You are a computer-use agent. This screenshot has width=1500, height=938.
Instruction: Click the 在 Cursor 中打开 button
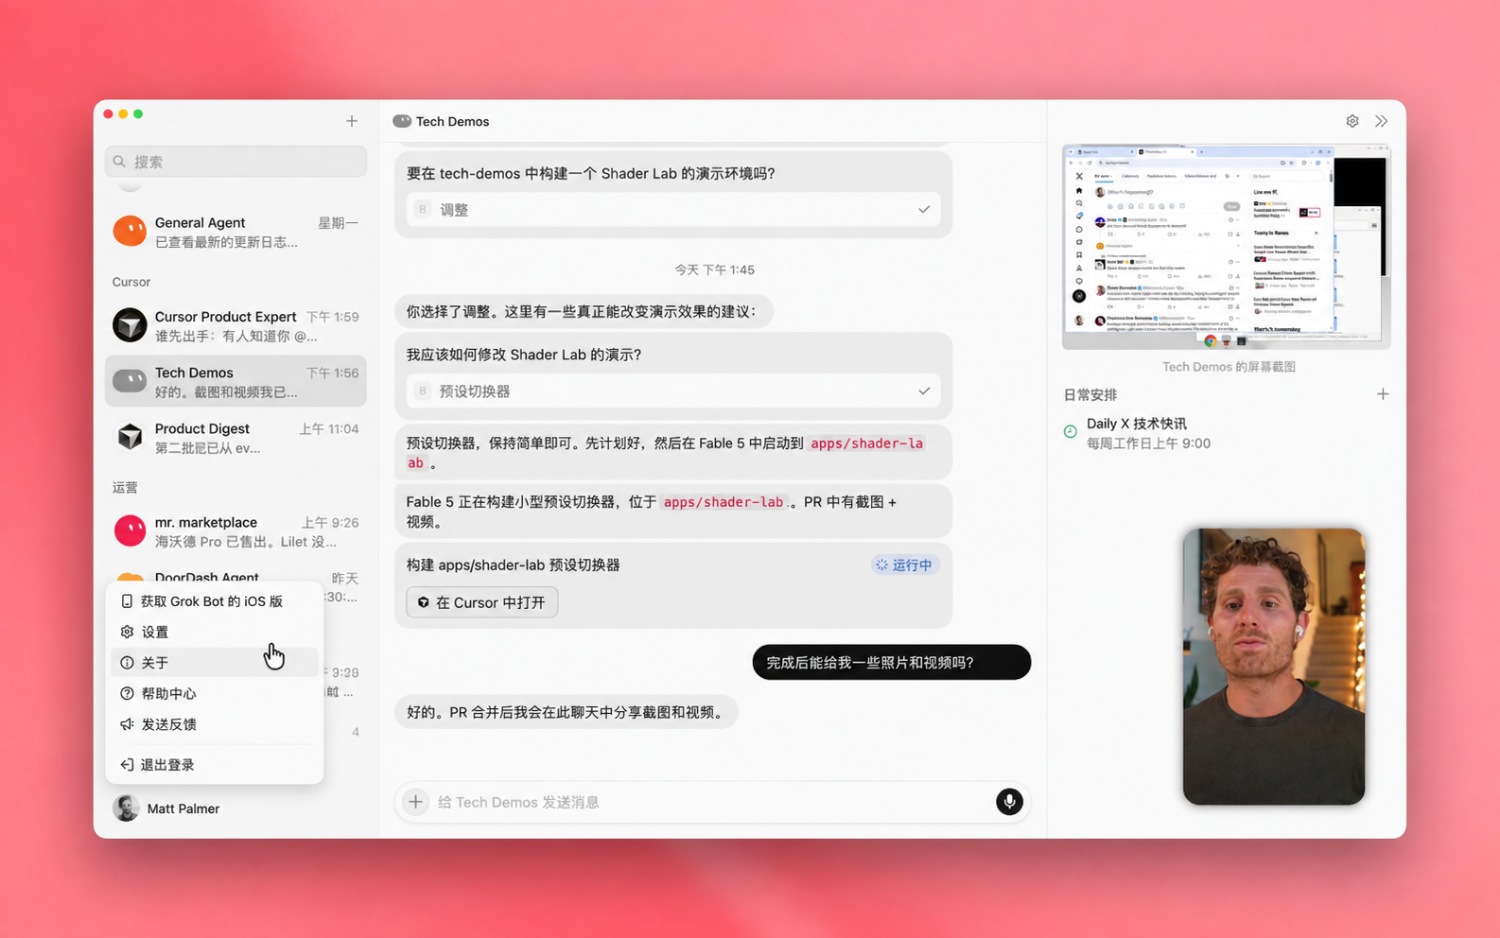coord(482,602)
